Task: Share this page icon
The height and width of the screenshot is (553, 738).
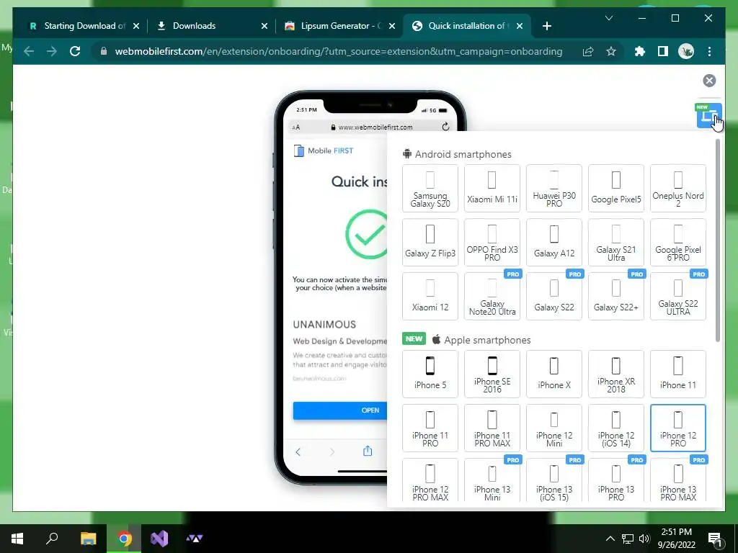Action: pyautogui.click(x=588, y=51)
